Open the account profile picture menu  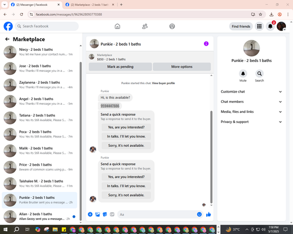pos(281,26)
